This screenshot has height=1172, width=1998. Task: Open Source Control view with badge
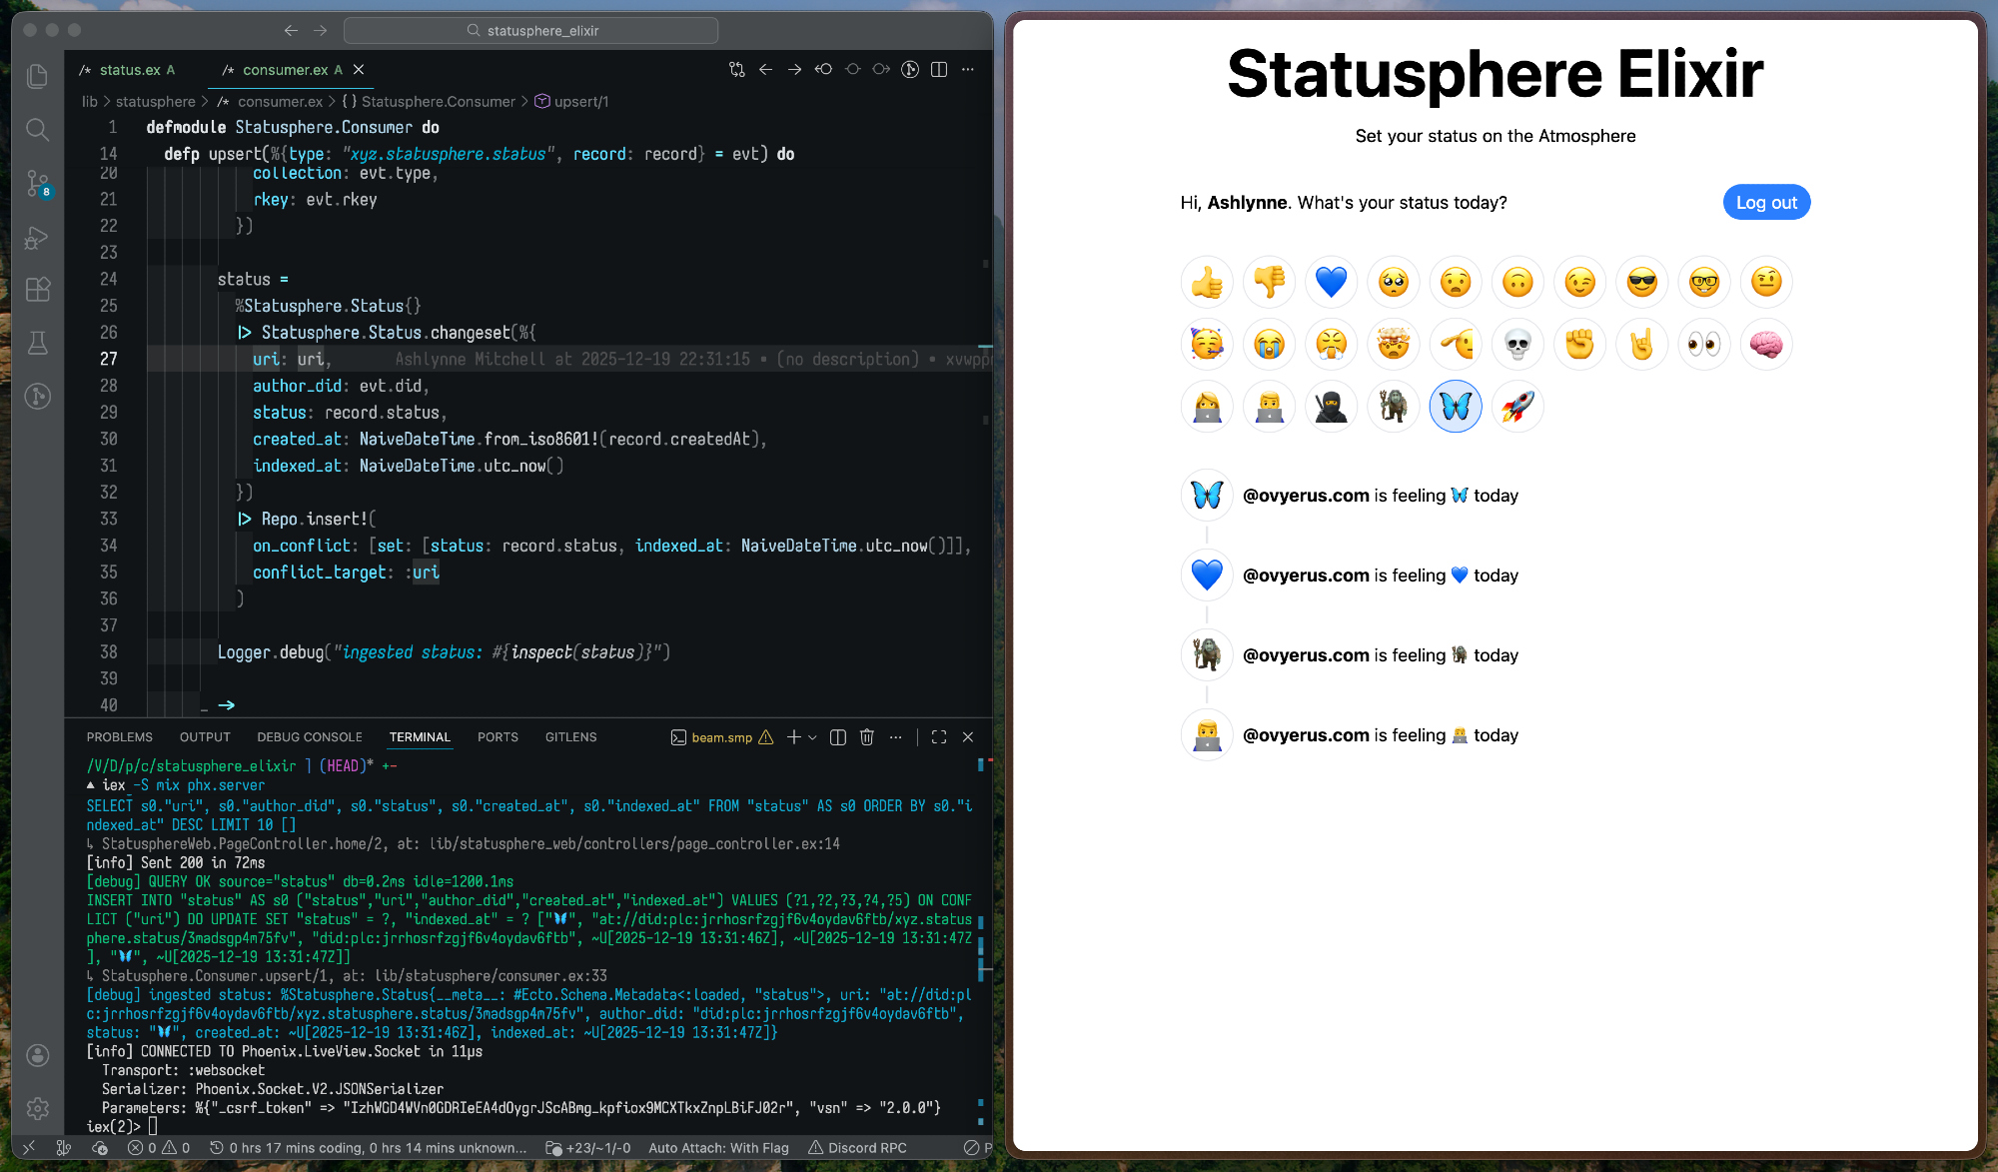(37, 183)
